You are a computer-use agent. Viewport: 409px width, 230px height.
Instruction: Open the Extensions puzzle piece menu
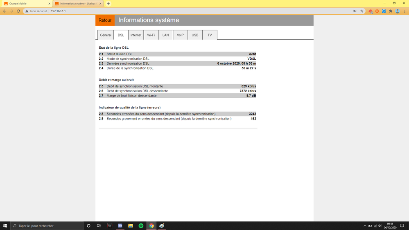tap(391, 11)
